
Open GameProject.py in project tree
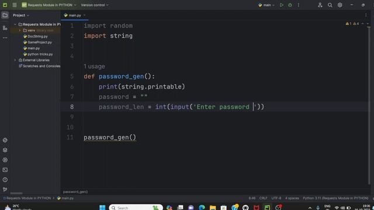point(39,42)
